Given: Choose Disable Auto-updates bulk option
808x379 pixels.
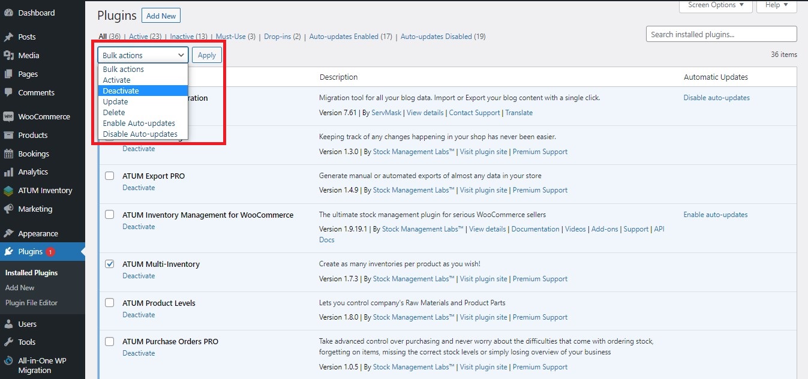Looking at the screenshot, I should [143, 134].
